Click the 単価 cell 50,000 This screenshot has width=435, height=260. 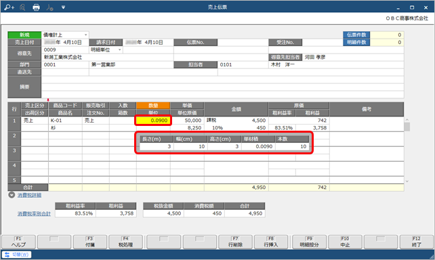[187, 121]
